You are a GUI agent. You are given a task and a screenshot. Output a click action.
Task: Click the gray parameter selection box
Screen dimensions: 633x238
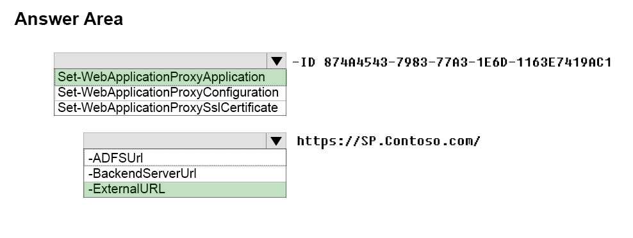(x=175, y=141)
